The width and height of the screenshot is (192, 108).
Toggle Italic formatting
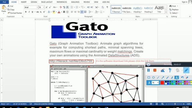(29, 12)
